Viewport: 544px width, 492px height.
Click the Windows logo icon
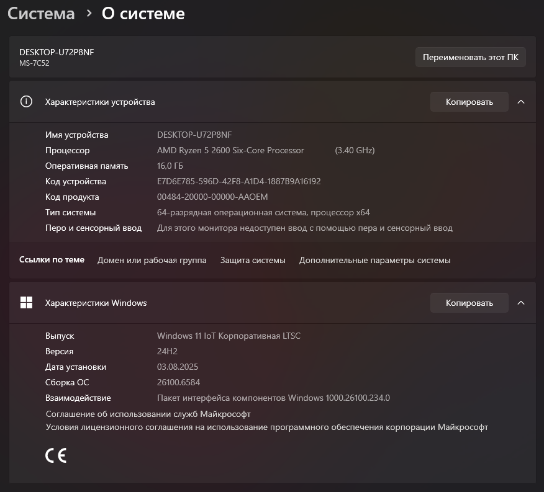point(26,303)
